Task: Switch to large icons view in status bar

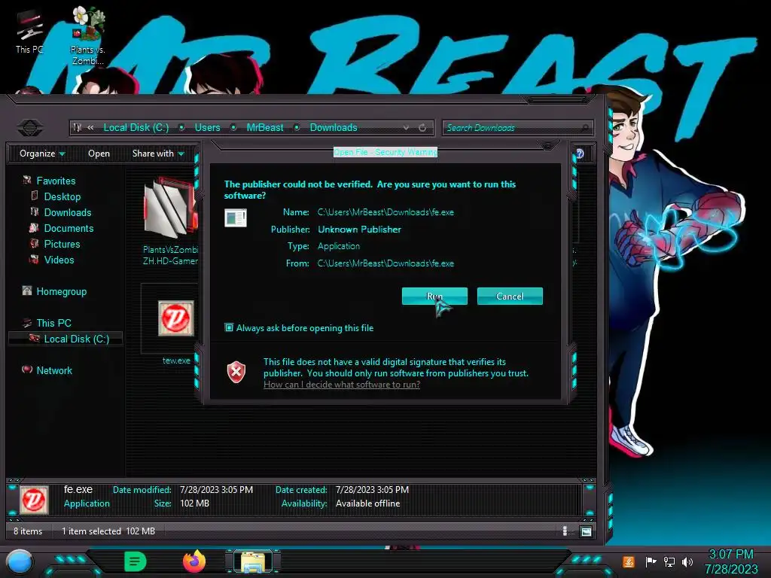Action: (586, 531)
